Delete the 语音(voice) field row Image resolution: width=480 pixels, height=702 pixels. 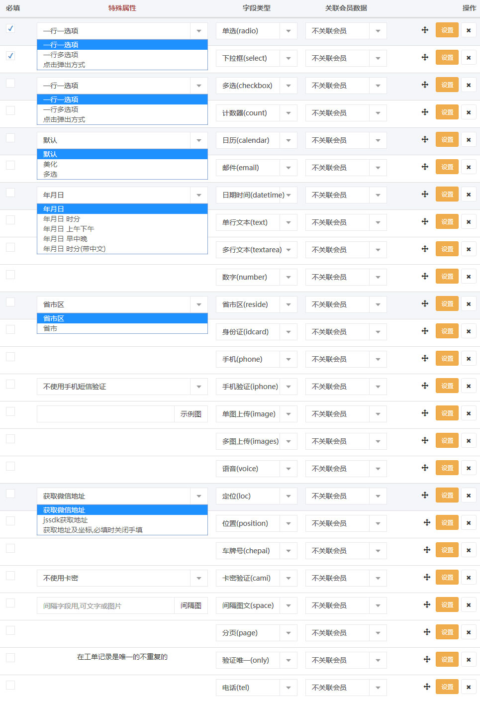[468, 468]
